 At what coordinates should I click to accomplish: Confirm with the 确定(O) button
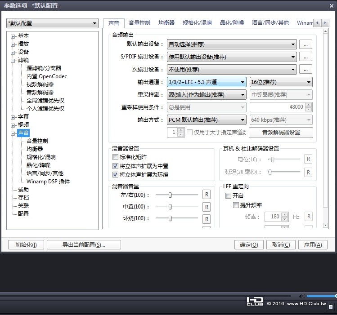pyautogui.click(x=249, y=244)
